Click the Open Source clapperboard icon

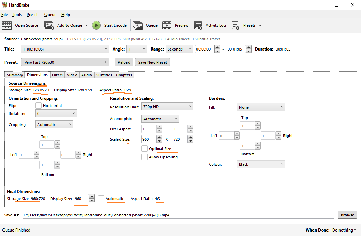[7, 25]
